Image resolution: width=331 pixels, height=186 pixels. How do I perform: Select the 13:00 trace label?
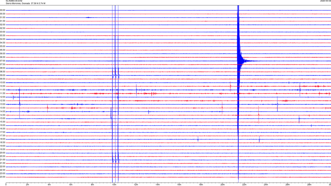(2, 104)
